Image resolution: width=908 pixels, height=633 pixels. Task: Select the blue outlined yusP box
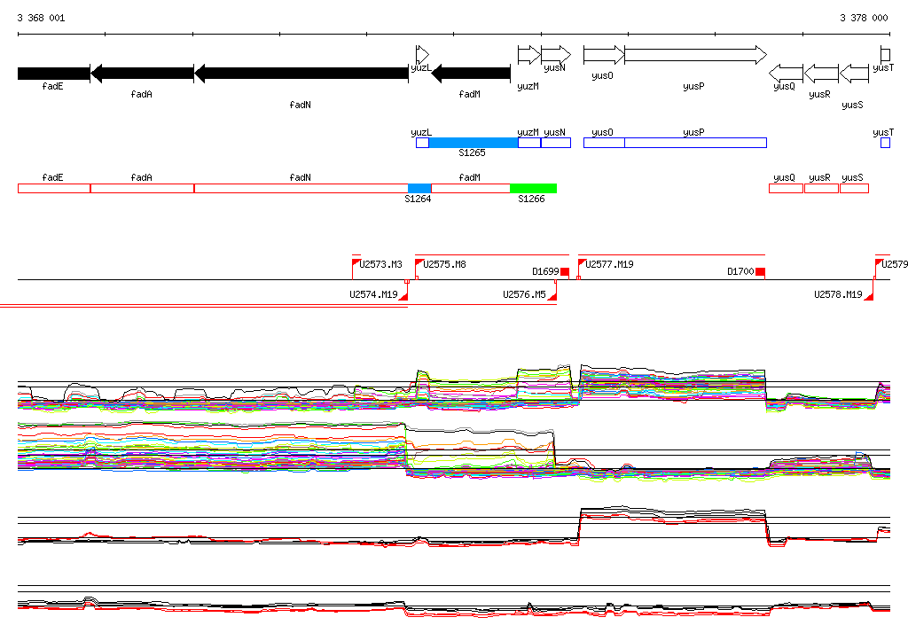point(695,143)
